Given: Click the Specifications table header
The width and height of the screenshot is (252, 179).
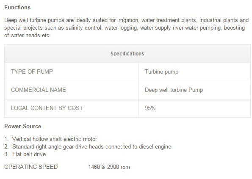Looking at the screenshot, I should pyautogui.click(x=127, y=54).
